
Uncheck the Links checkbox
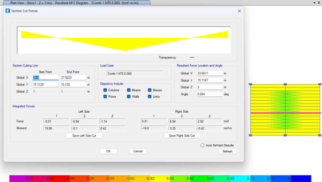[150, 97]
